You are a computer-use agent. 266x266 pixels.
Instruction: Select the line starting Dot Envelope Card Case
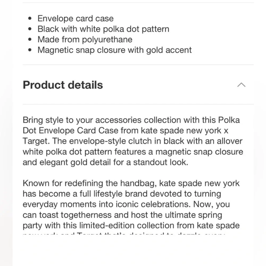pos(125,131)
